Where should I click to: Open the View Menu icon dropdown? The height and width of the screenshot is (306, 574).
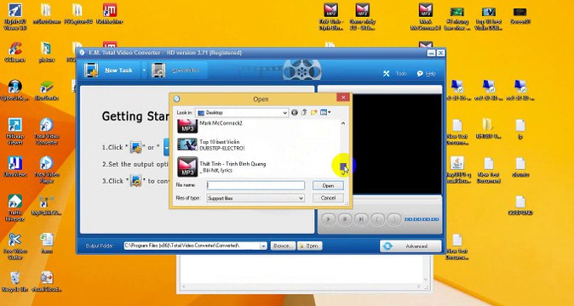325,112
